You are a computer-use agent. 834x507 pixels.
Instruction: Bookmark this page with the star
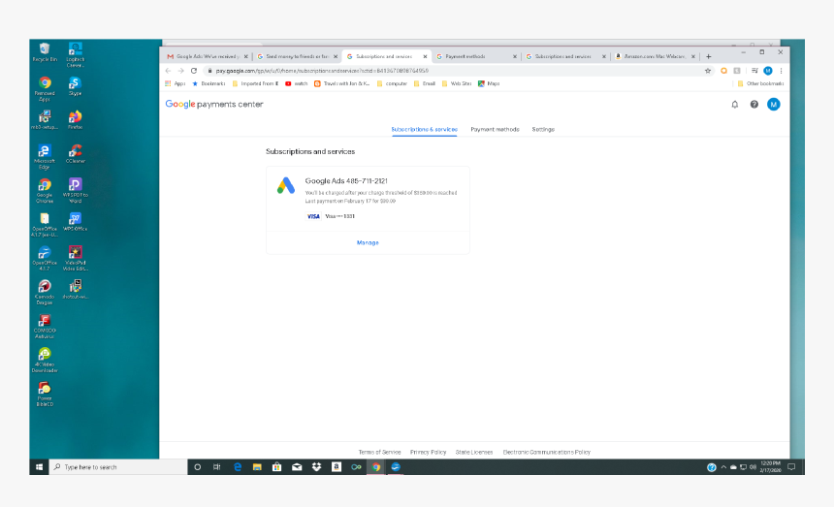(x=707, y=71)
